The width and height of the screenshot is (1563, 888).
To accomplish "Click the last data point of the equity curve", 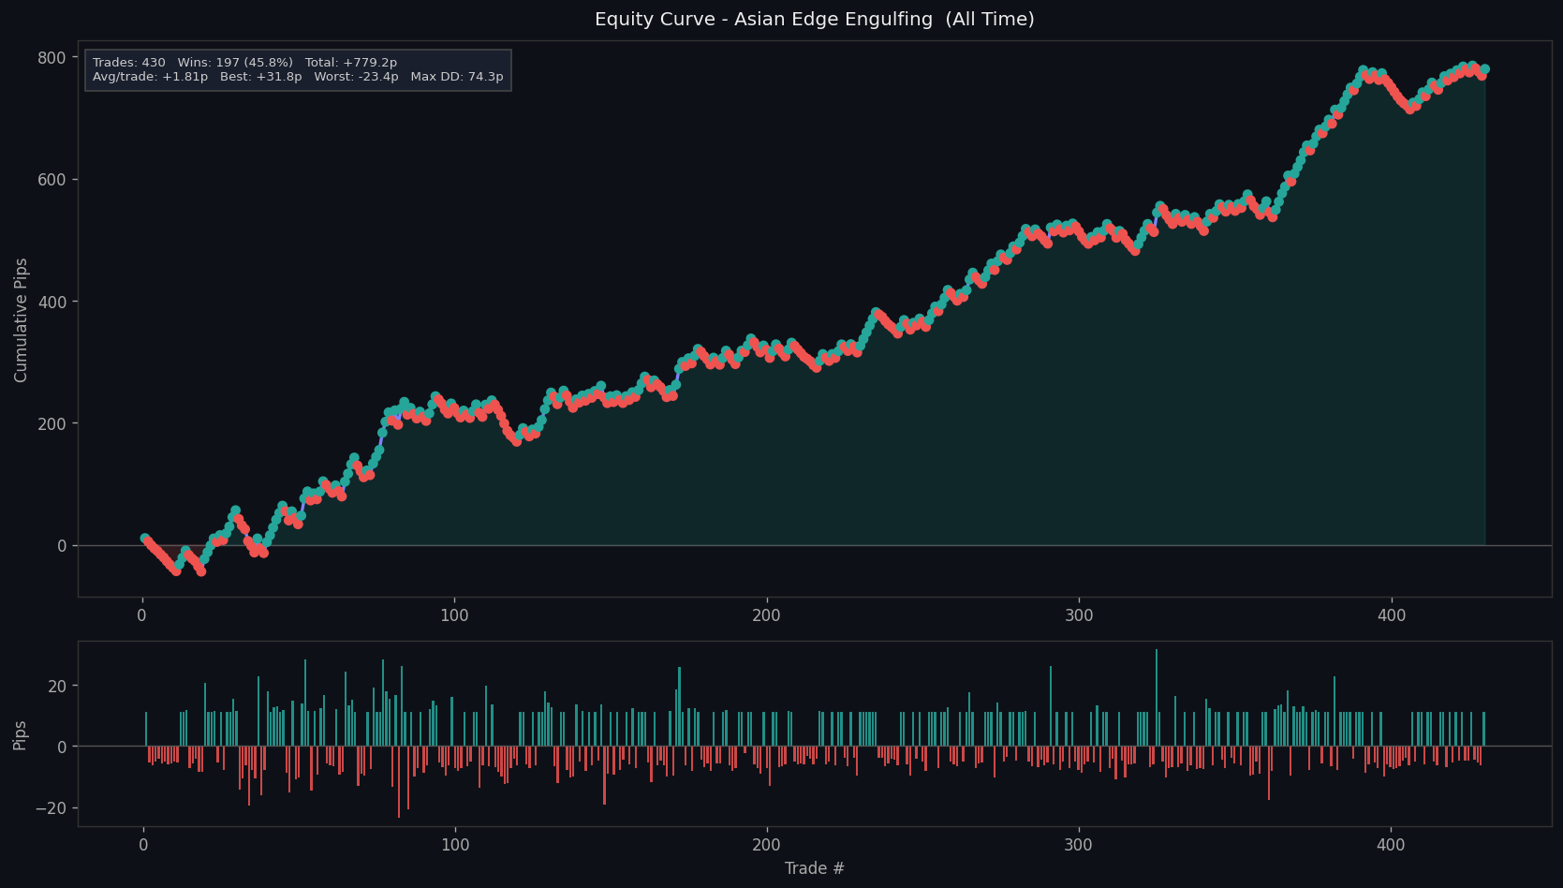I will (1484, 69).
